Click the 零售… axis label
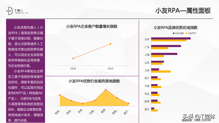The width and height of the screenshot is (219, 123). click(x=115, y=112)
